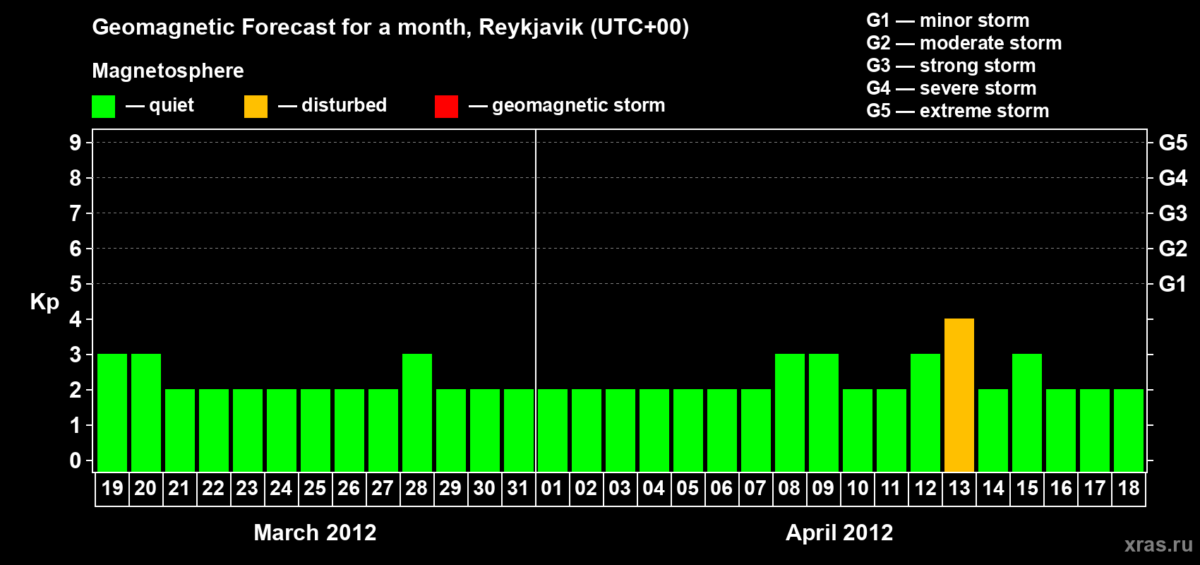The height and width of the screenshot is (565, 1200).
Task: Click the 'G5 — extreme storm' legend text
Action: [x=958, y=111]
